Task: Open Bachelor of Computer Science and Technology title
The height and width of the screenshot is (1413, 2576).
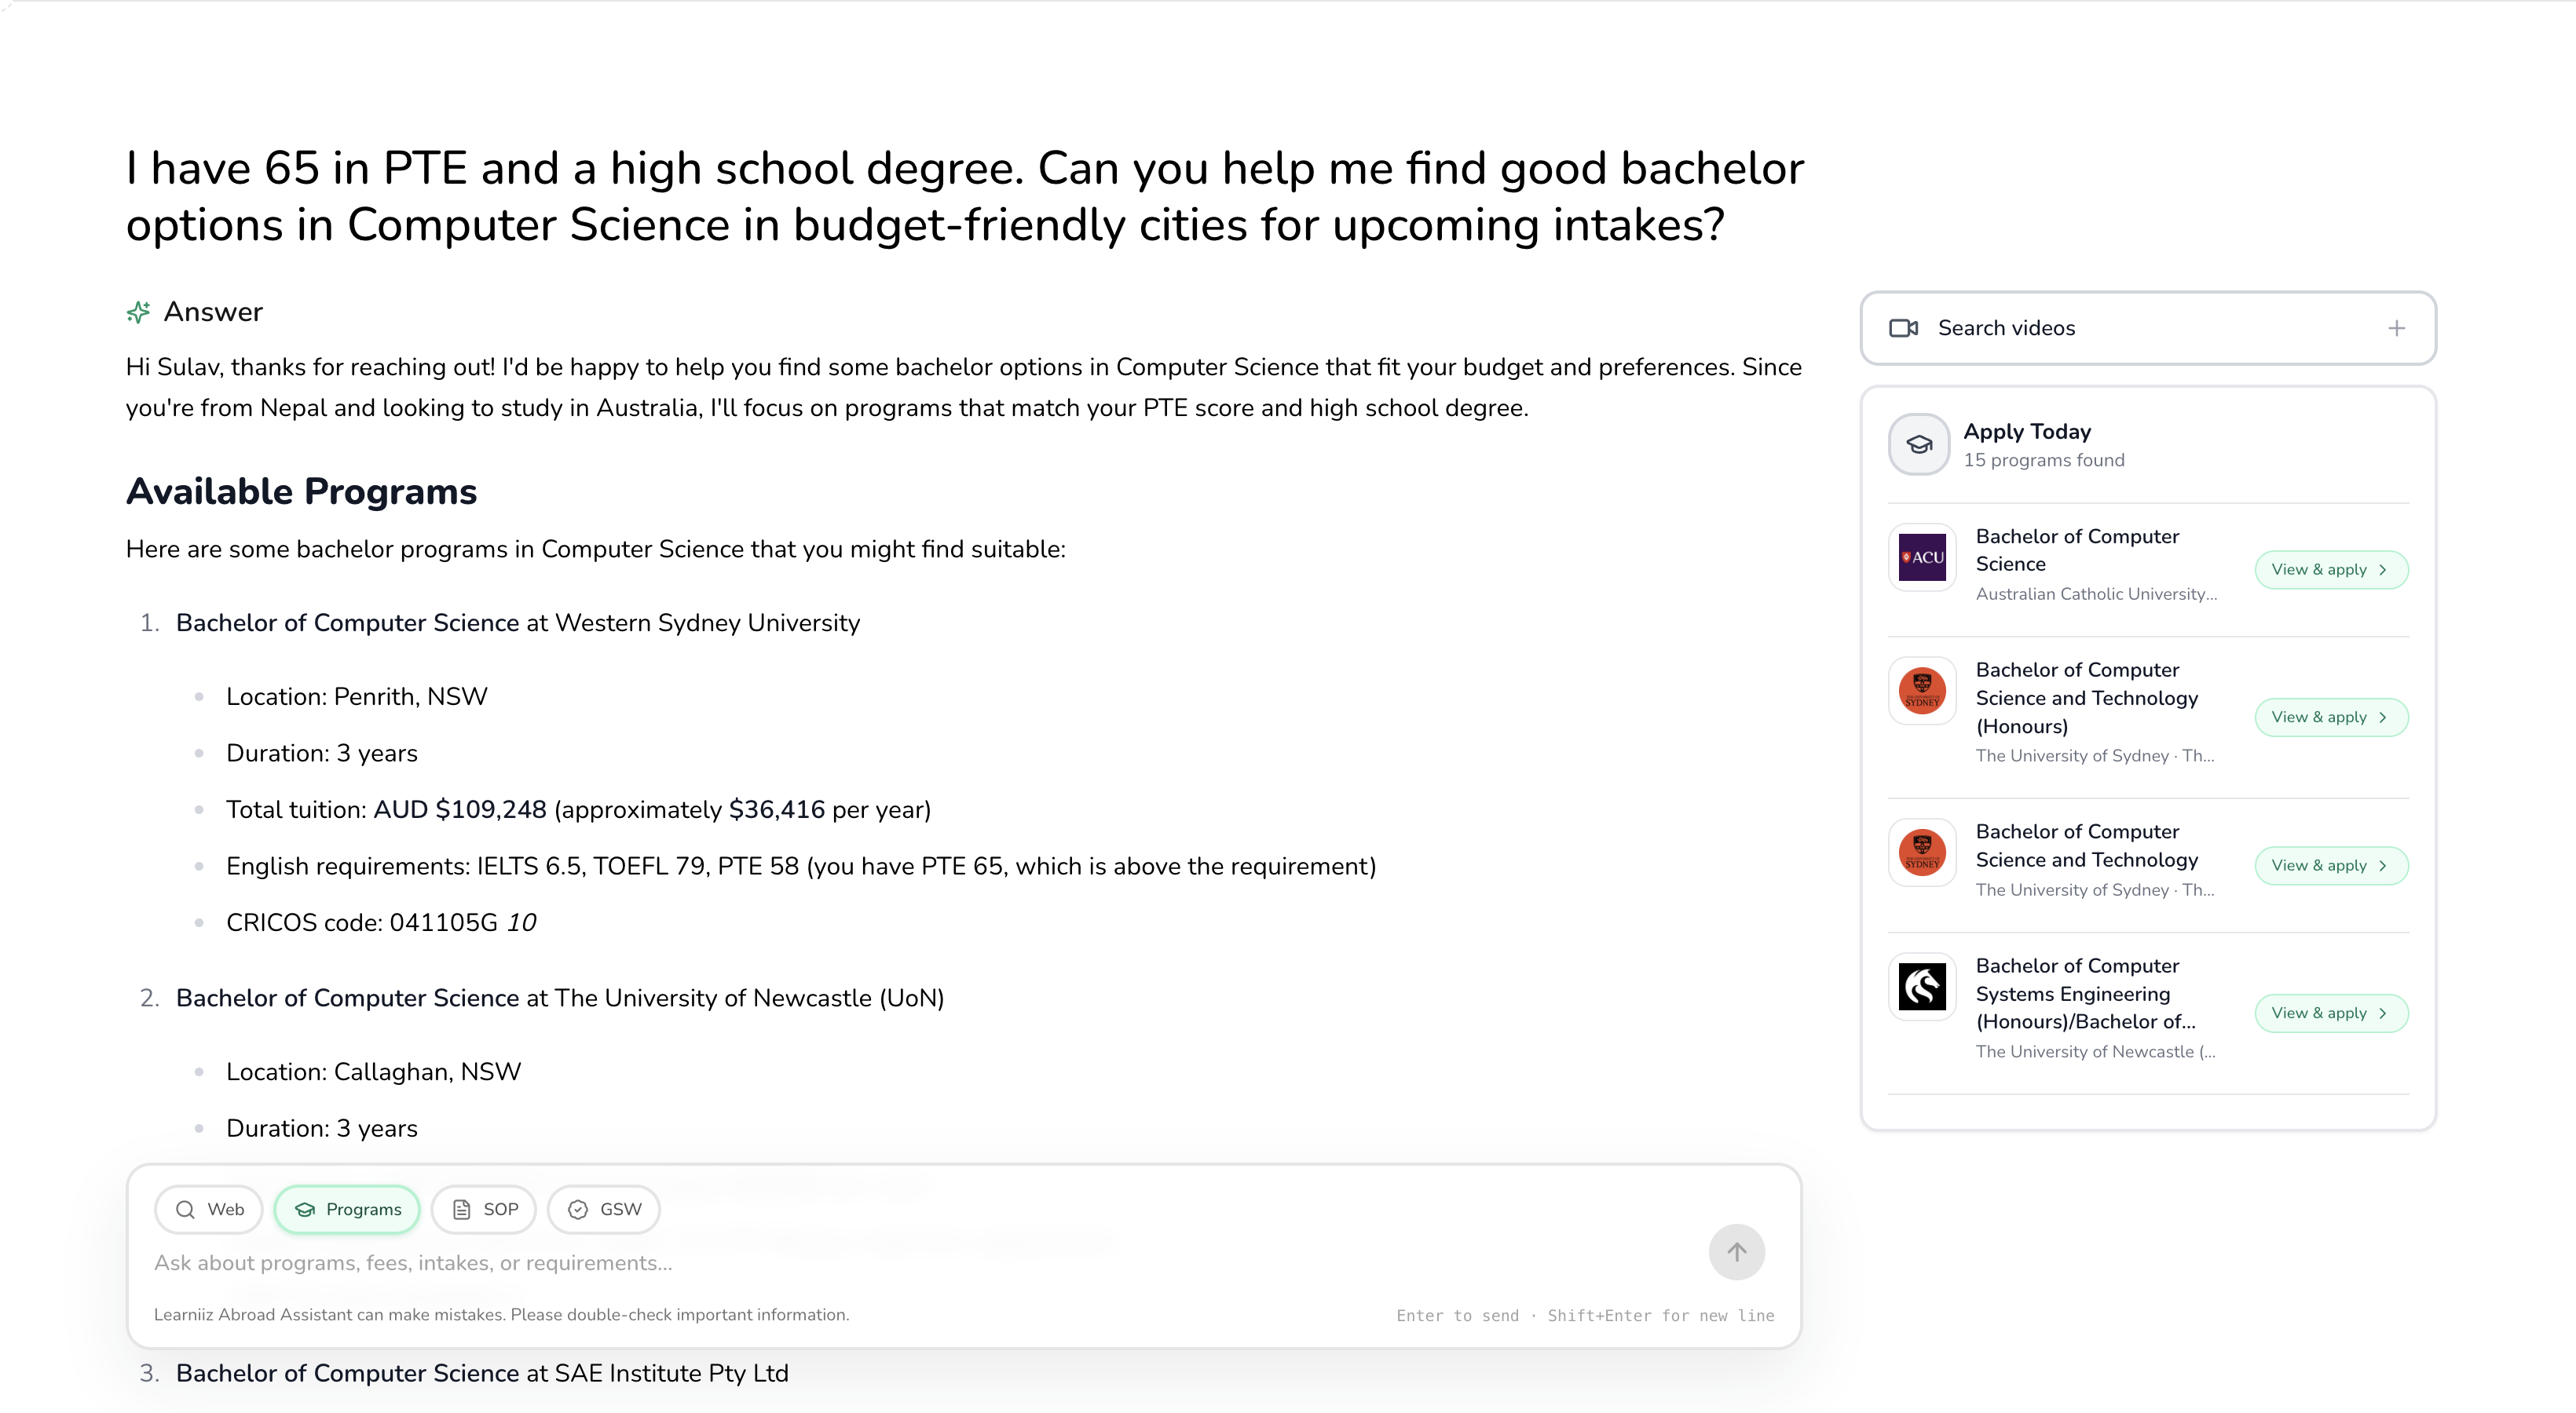Action: pos(2086,845)
